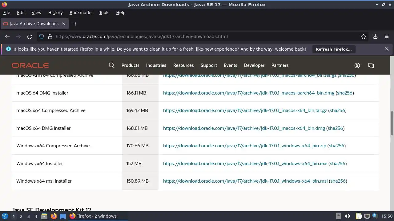Download jdk-17.0.1_macos-aarch64_bin.dmg link
This screenshot has width=394, height=221.
click(x=249, y=93)
